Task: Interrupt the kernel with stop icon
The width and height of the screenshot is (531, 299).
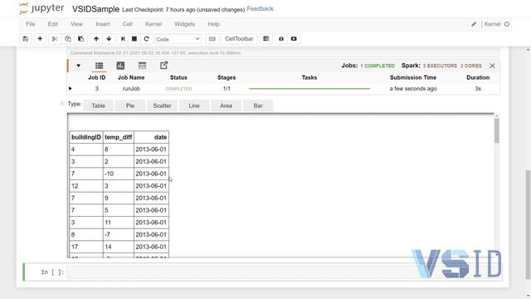Action: click(134, 39)
